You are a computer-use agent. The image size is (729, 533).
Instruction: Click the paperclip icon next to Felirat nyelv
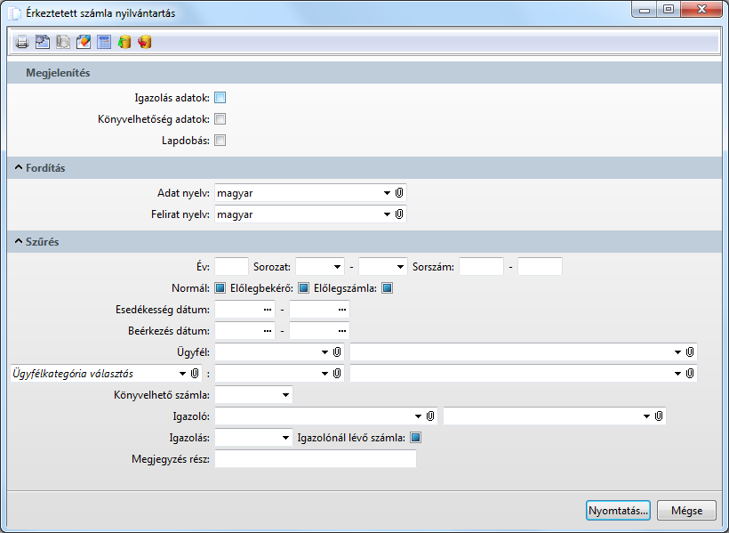tap(400, 214)
